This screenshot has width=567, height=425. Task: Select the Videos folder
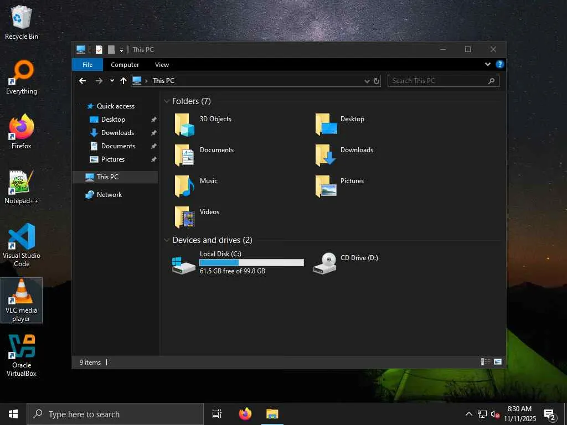pyautogui.click(x=197, y=217)
